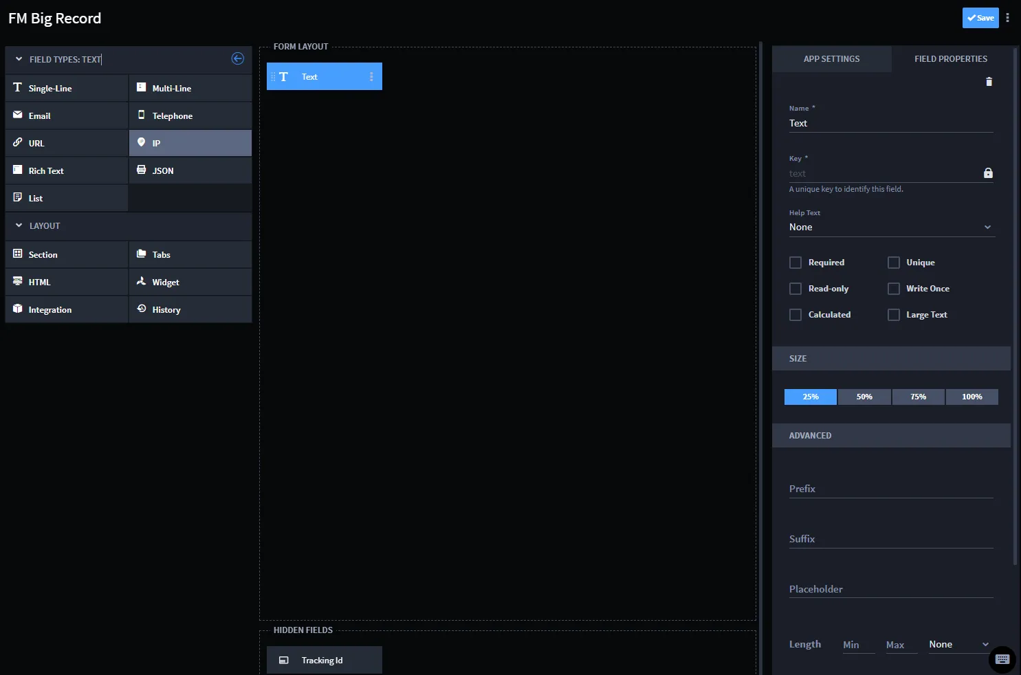The width and height of the screenshot is (1021, 675).
Task: Click the Prefix input field
Action: point(891,489)
